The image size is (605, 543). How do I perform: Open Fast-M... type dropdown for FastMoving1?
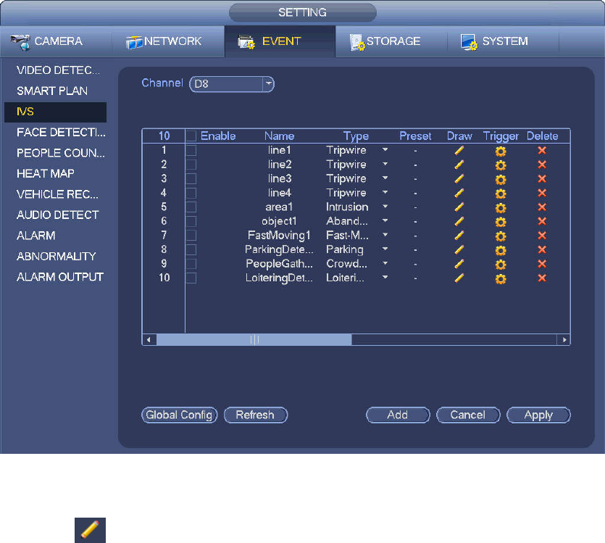pos(385,235)
